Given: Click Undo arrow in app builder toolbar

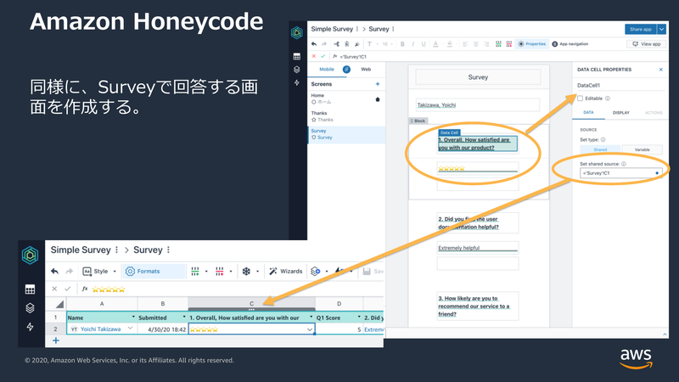Looking at the screenshot, I should point(314,44).
